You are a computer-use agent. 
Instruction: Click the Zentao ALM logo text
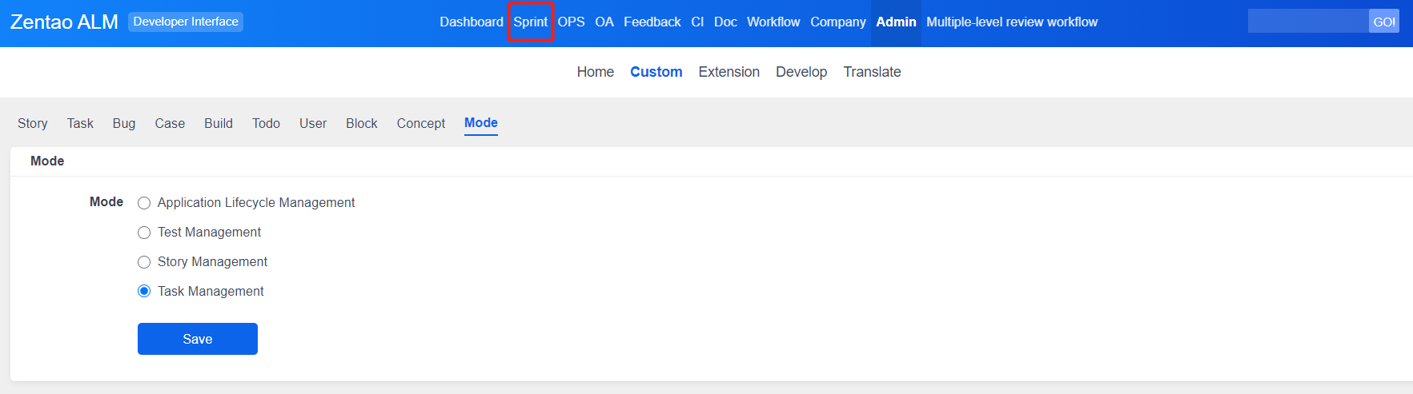coord(64,22)
